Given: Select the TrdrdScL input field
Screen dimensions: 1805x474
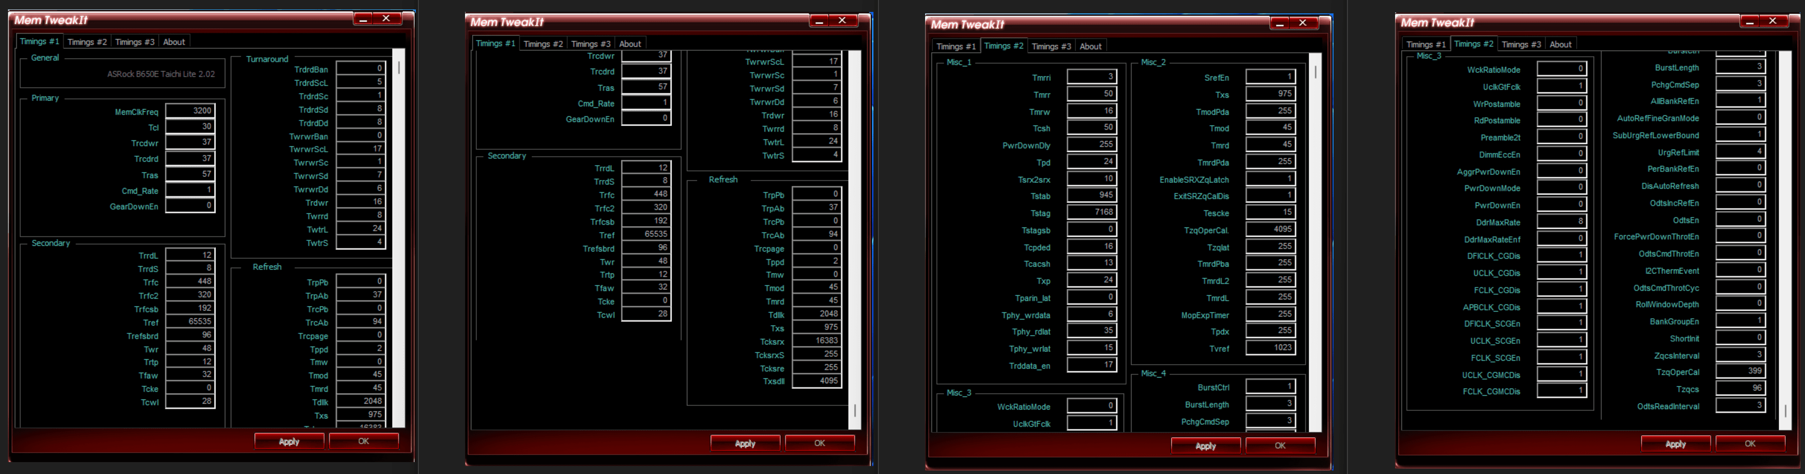Looking at the screenshot, I should [361, 82].
